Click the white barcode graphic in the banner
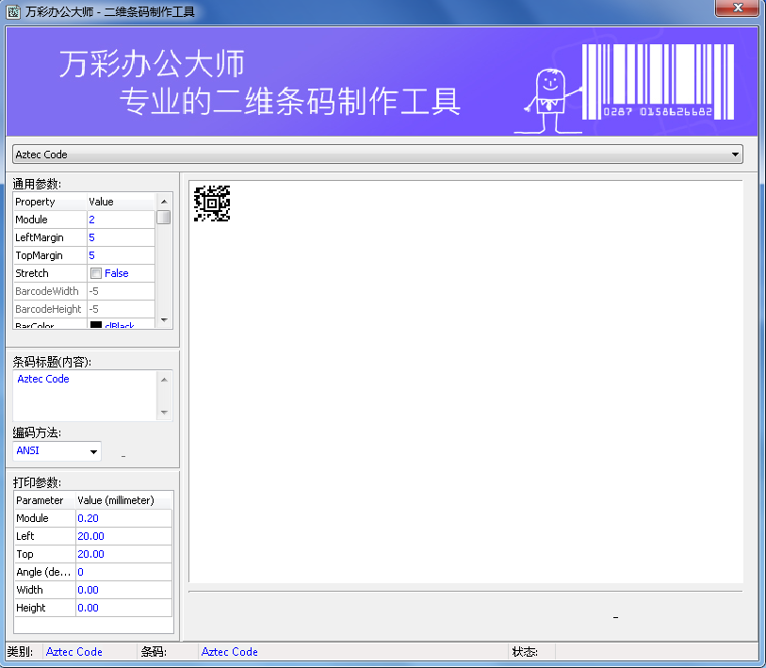Viewport: 766px width, 668px height. pyautogui.click(x=658, y=80)
